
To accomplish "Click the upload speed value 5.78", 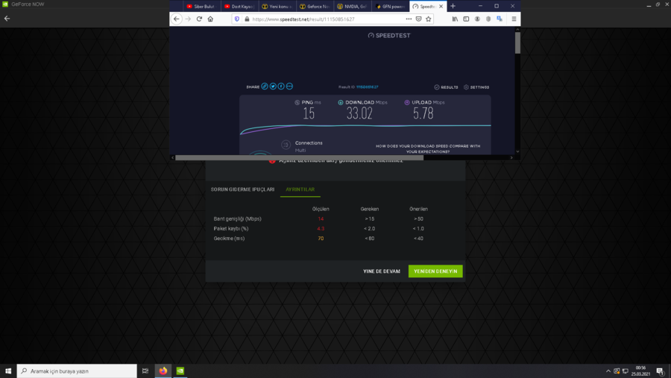I will [x=423, y=113].
